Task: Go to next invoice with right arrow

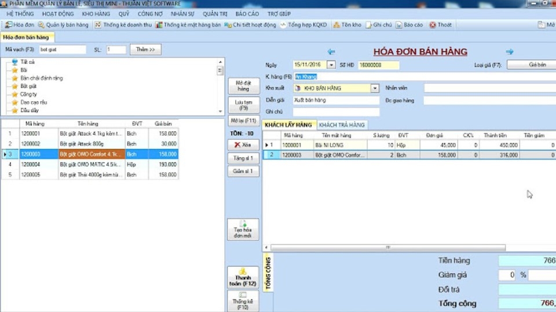Action: pyautogui.click(x=509, y=52)
